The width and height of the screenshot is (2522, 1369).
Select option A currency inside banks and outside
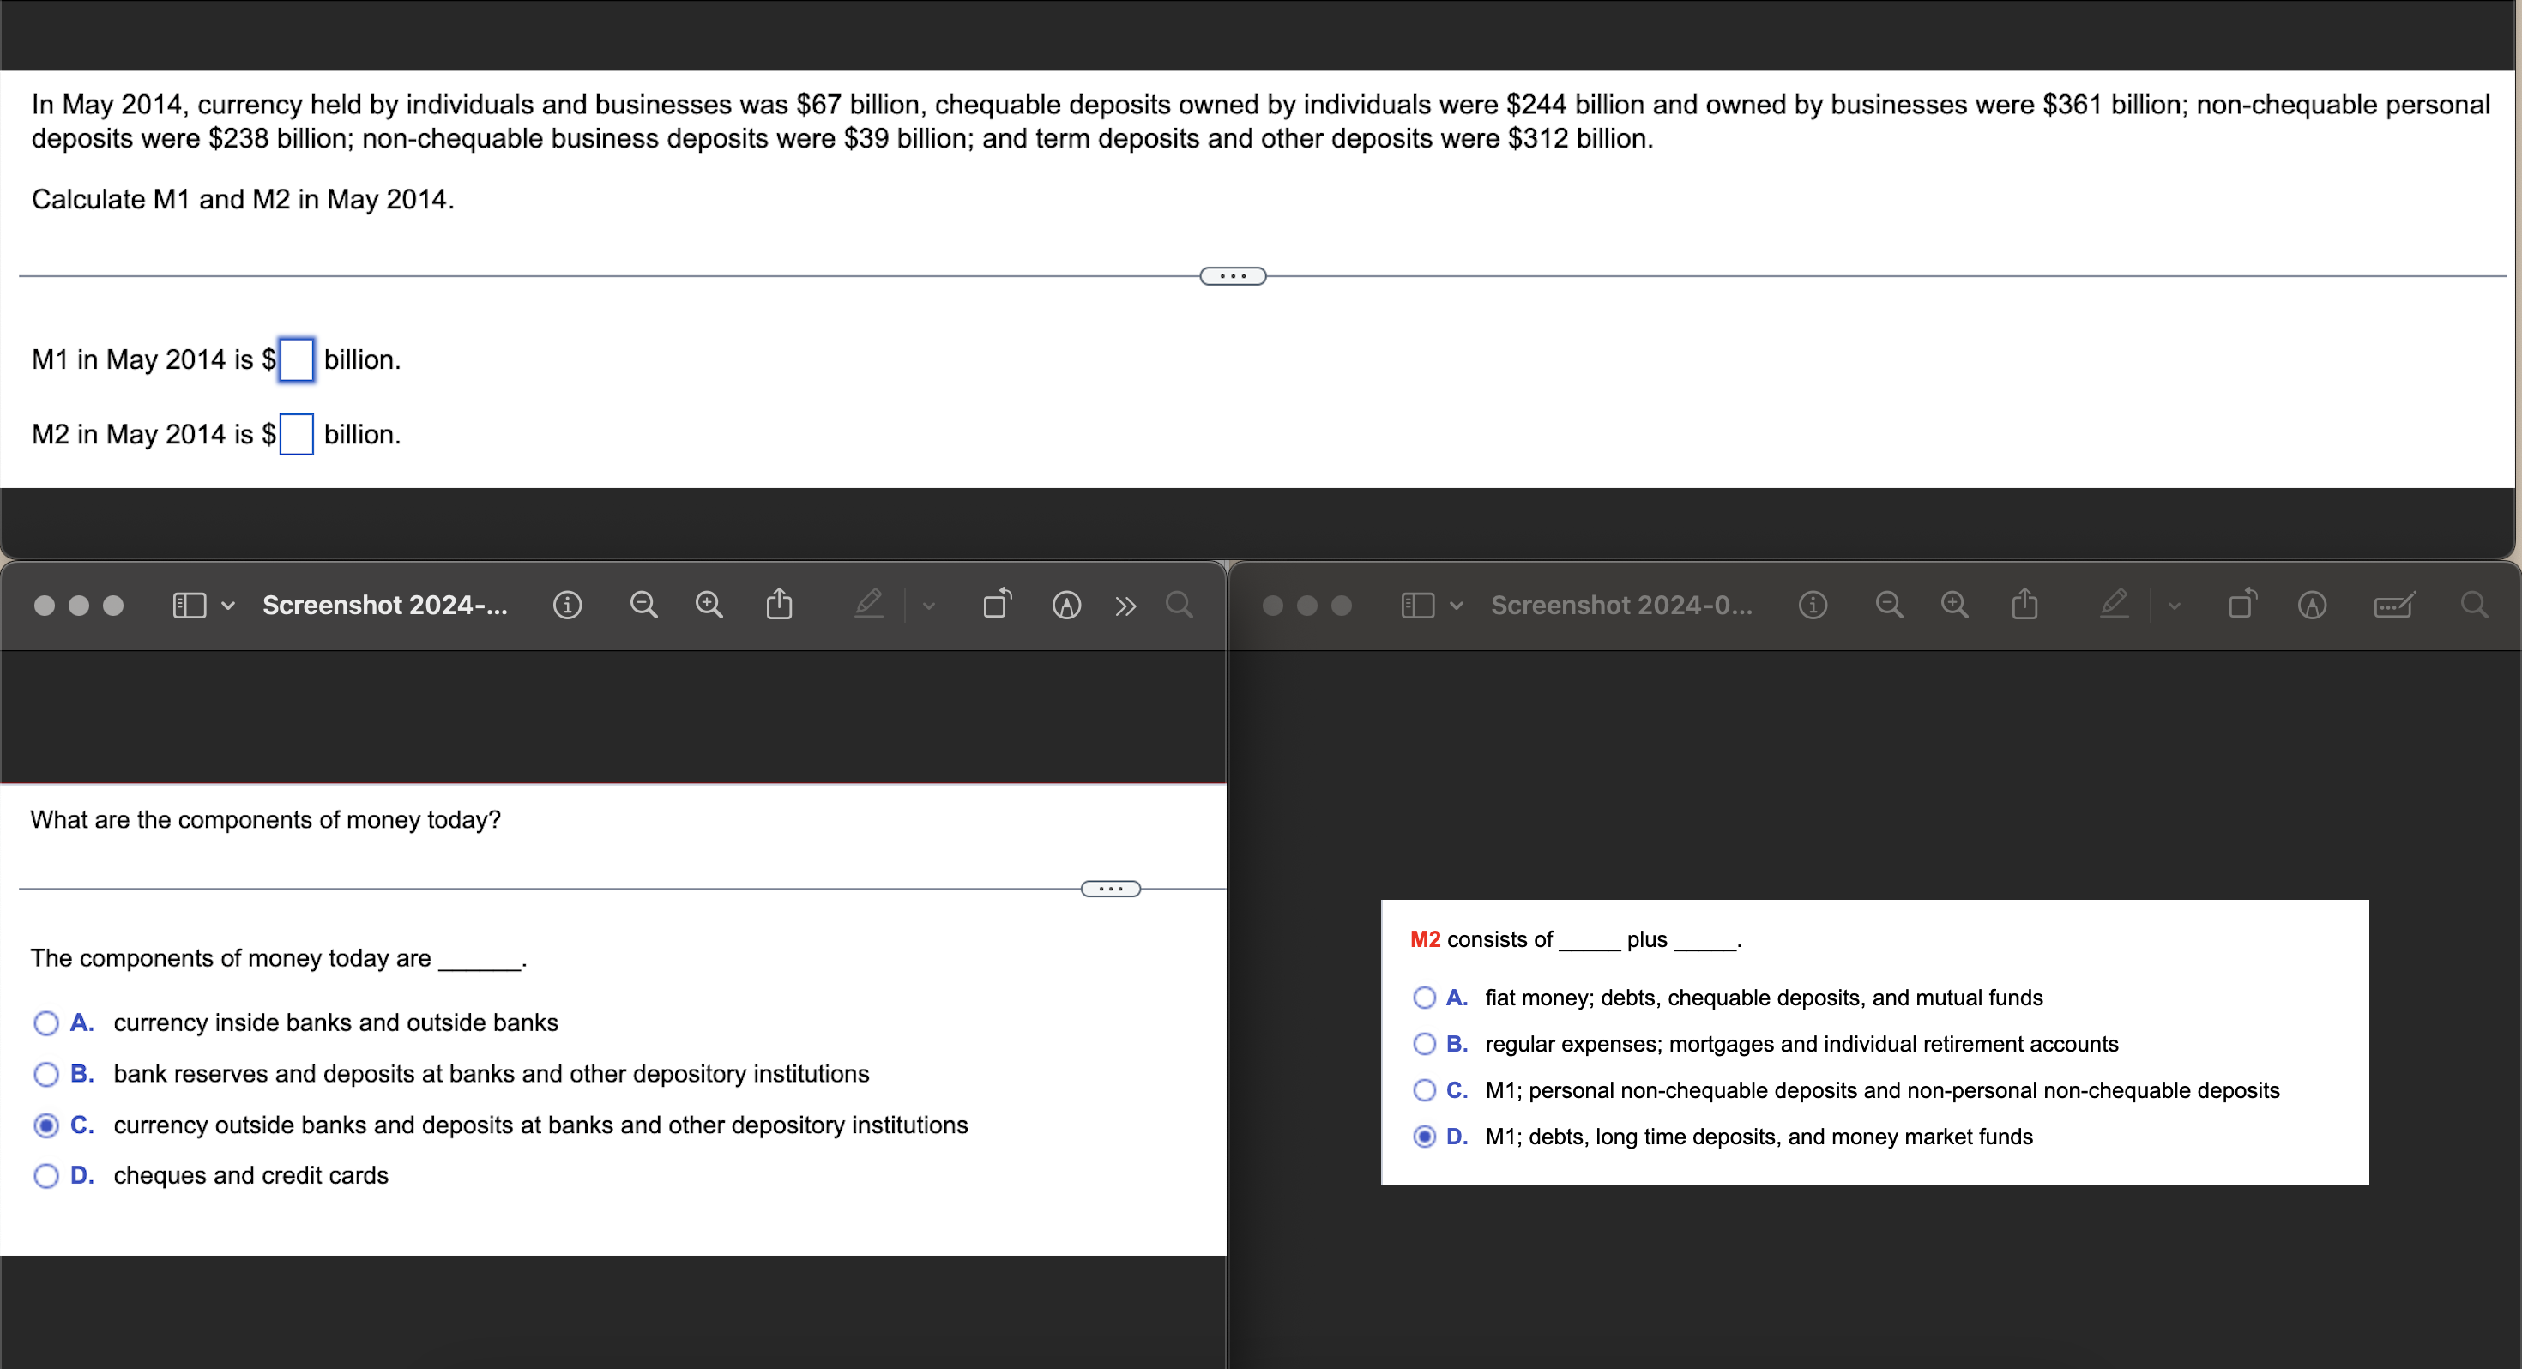46,1023
